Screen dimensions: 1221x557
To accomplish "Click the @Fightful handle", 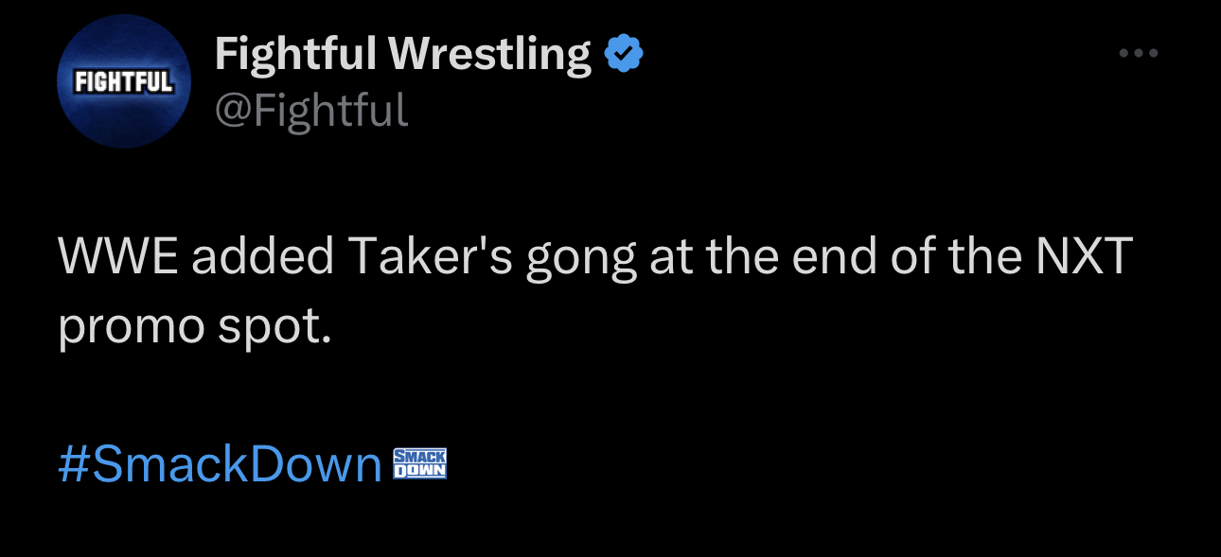I will pos(311,111).
